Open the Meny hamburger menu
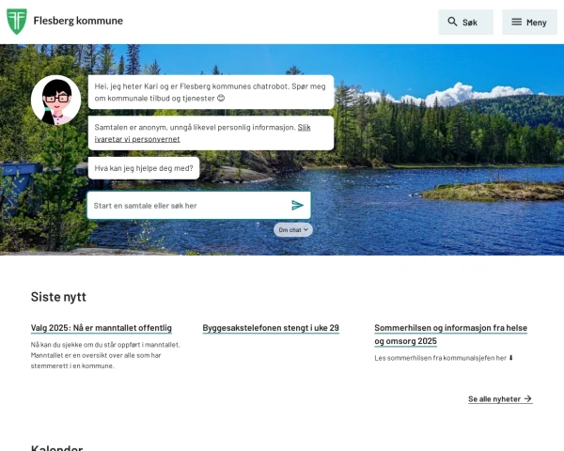 click(529, 23)
